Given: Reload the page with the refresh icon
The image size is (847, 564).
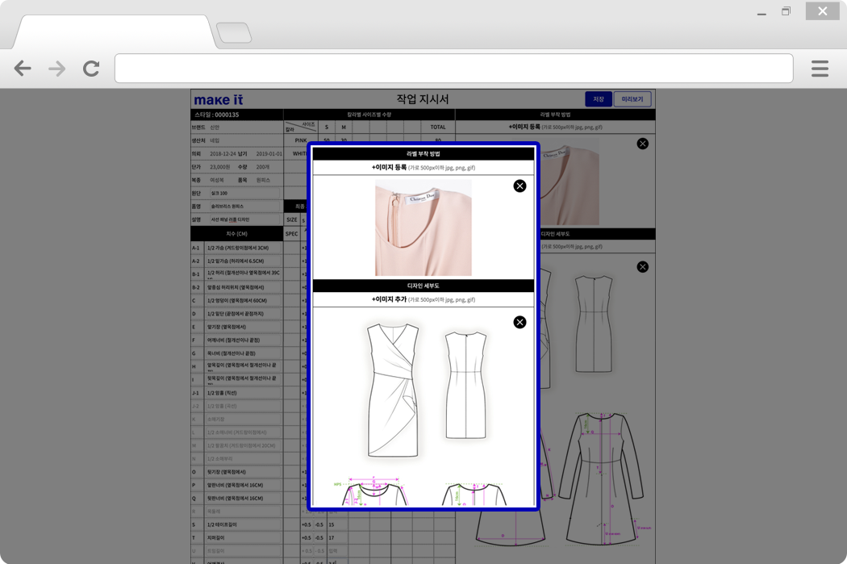Looking at the screenshot, I should [x=91, y=69].
